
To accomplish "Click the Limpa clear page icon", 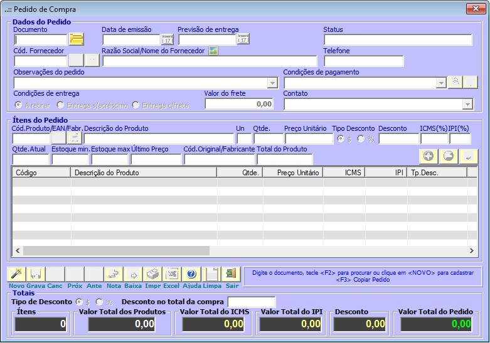I will [x=211, y=274].
